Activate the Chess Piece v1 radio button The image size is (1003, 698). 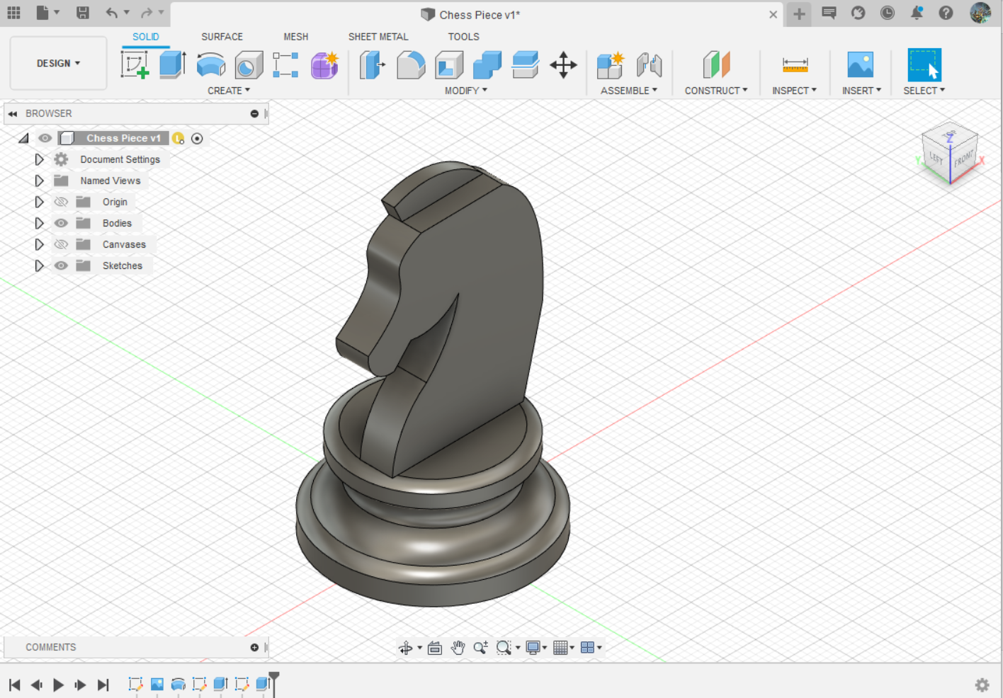point(197,139)
